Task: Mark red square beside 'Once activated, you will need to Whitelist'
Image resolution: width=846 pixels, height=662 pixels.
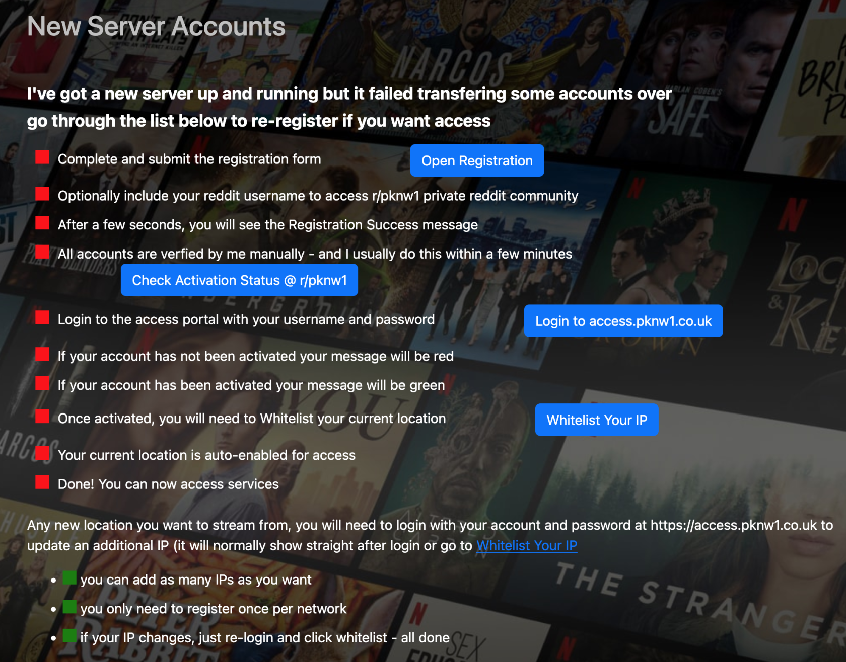Action: (42, 417)
